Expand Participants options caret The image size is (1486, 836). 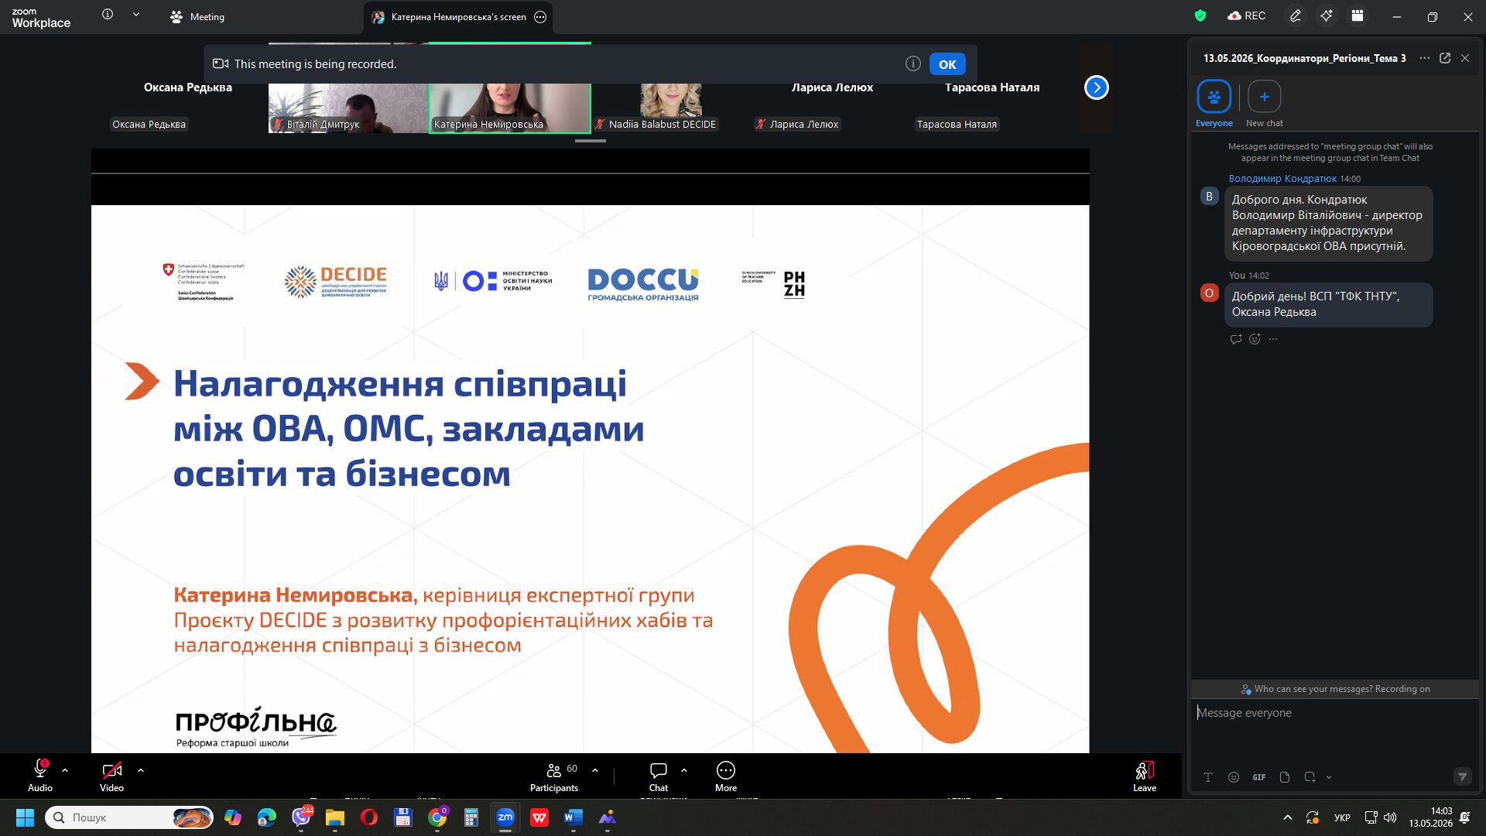pyautogui.click(x=595, y=770)
